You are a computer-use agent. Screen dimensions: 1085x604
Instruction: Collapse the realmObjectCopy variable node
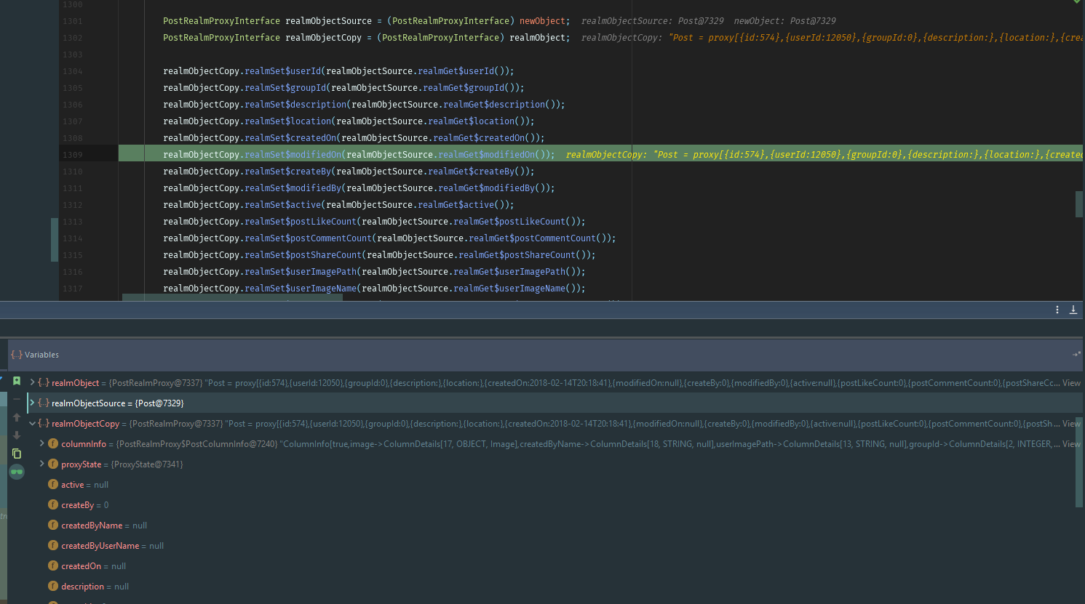coord(32,422)
